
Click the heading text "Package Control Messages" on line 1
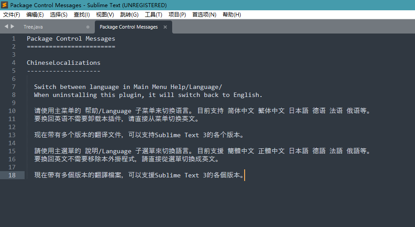tap(71, 38)
